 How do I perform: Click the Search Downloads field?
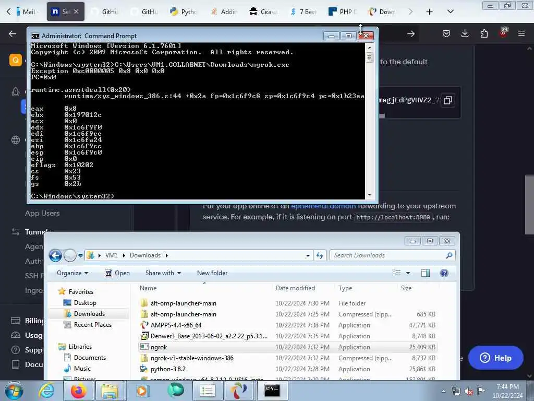[392, 255]
